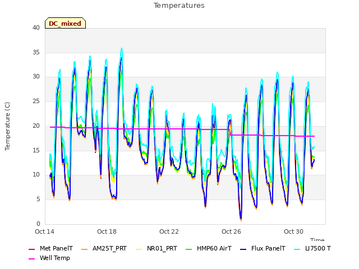Click the red Met PanelT color swatch
This screenshot has width=359, height=269.
[x=31, y=249]
